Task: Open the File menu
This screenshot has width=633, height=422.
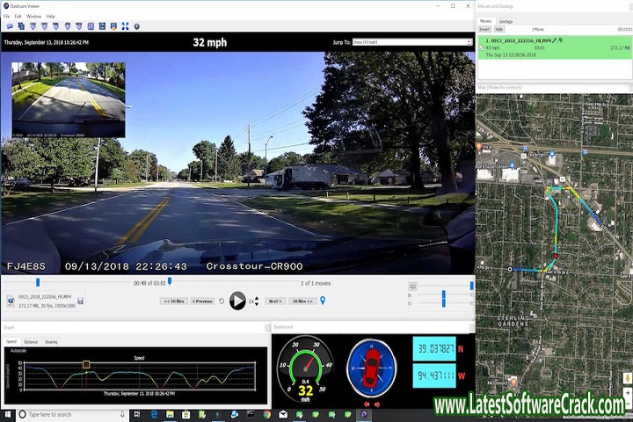Action: click(x=6, y=16)
